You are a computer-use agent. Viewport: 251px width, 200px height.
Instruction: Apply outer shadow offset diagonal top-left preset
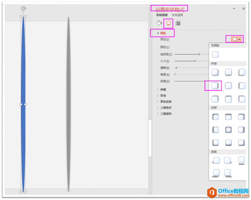[x=242, y=99]
